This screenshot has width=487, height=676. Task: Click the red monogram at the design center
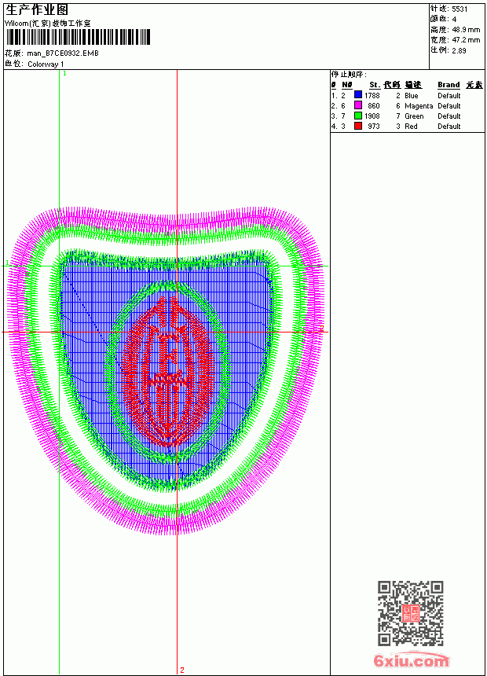coord(168,372)
